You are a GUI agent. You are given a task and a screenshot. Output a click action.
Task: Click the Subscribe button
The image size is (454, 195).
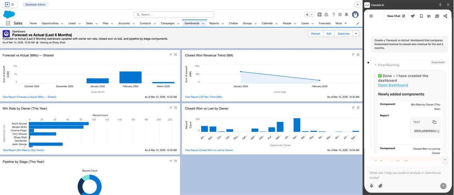[343, 34]
